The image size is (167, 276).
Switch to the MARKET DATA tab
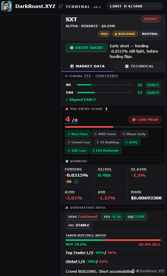coord(87,66)
